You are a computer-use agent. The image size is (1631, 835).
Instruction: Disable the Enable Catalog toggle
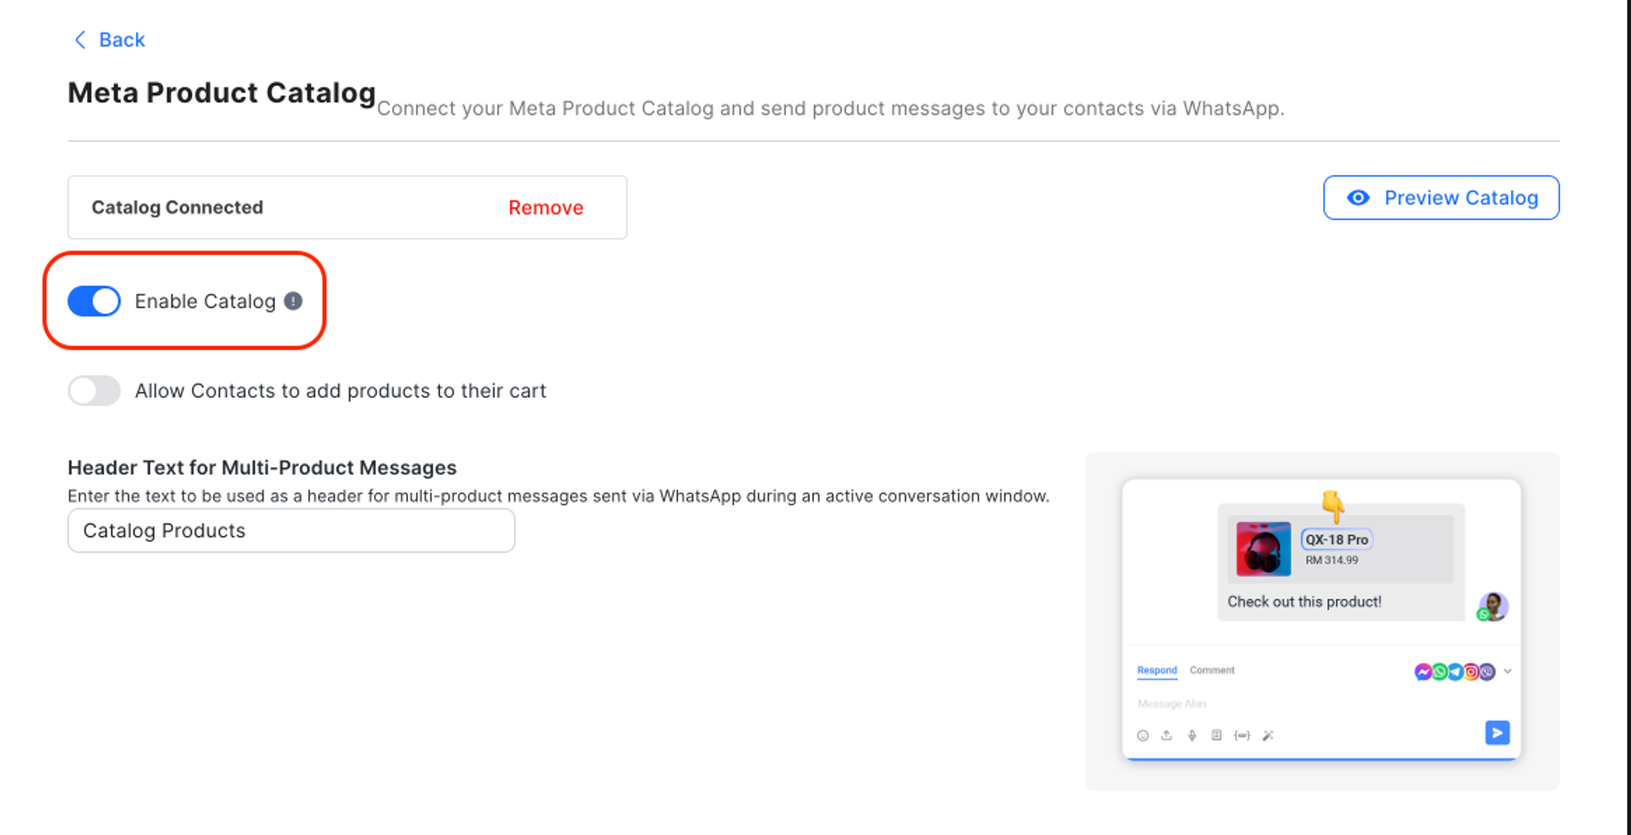click(94, 301)
